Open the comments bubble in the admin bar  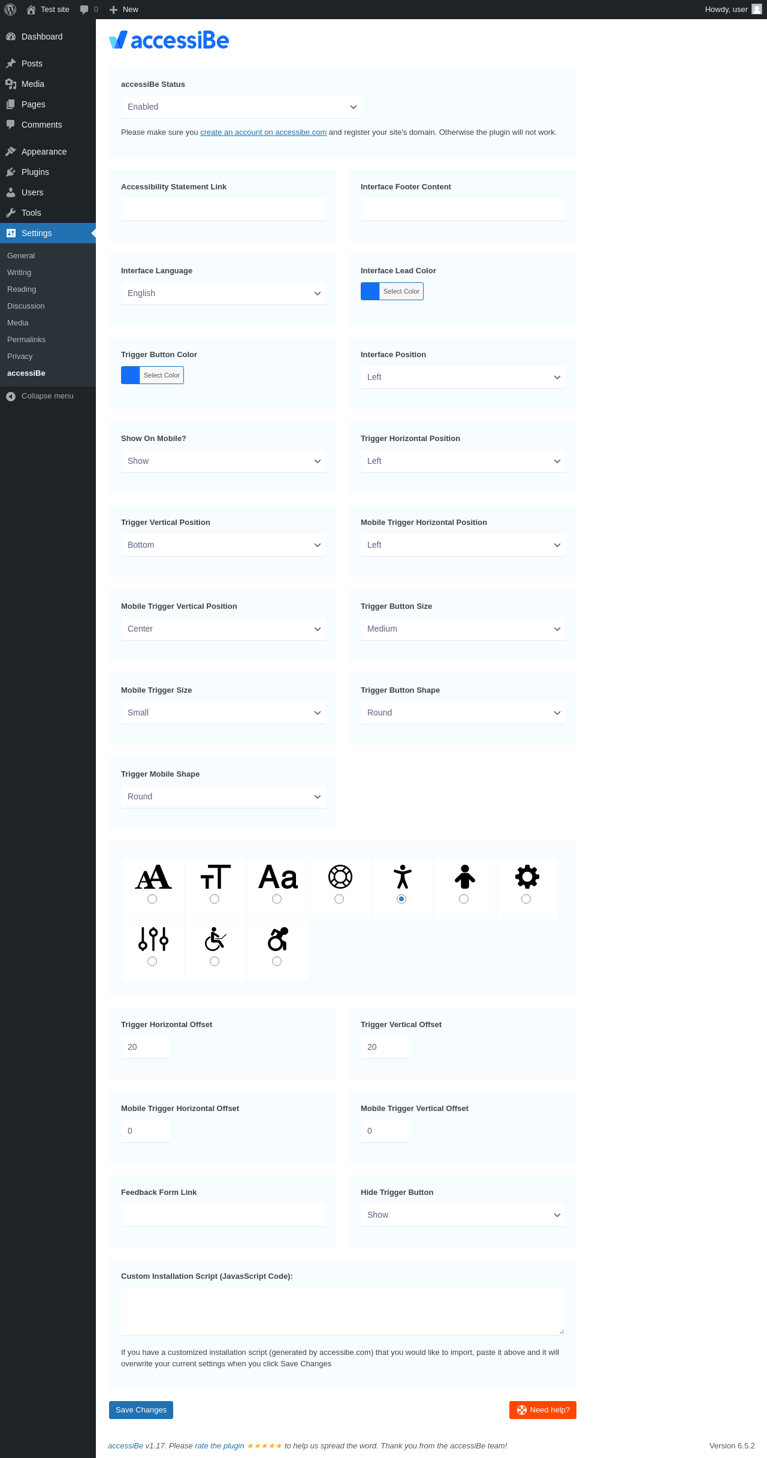(84, 10)
